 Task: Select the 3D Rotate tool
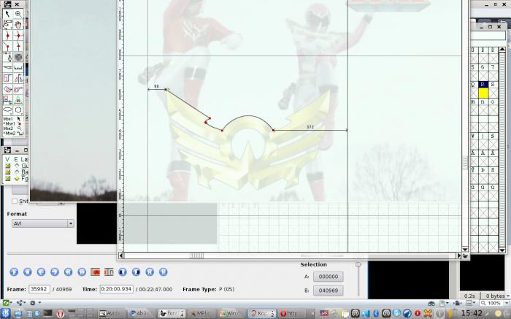(x=7, y=99)
